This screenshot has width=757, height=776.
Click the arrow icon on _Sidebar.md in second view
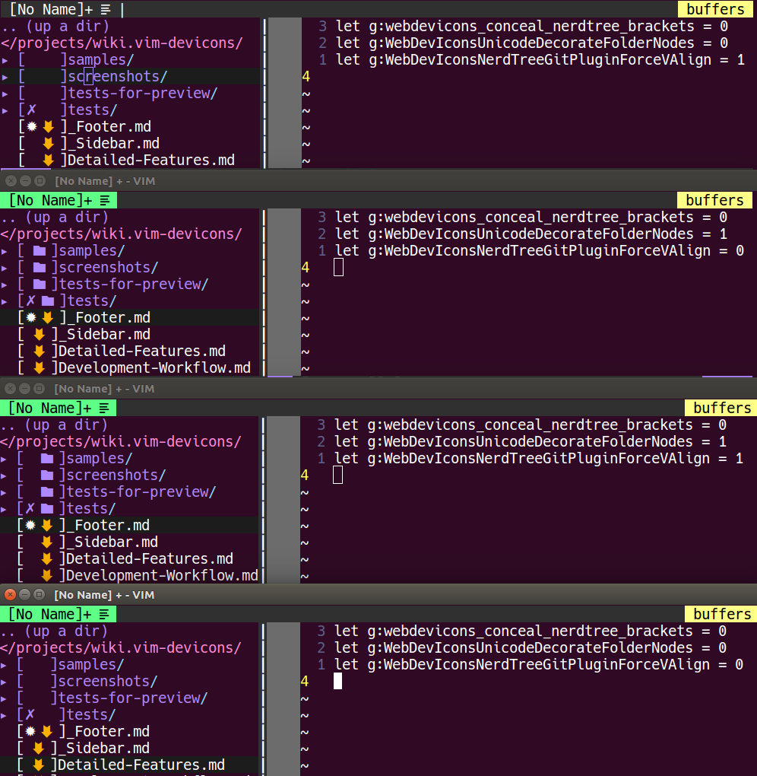point(39,335)
